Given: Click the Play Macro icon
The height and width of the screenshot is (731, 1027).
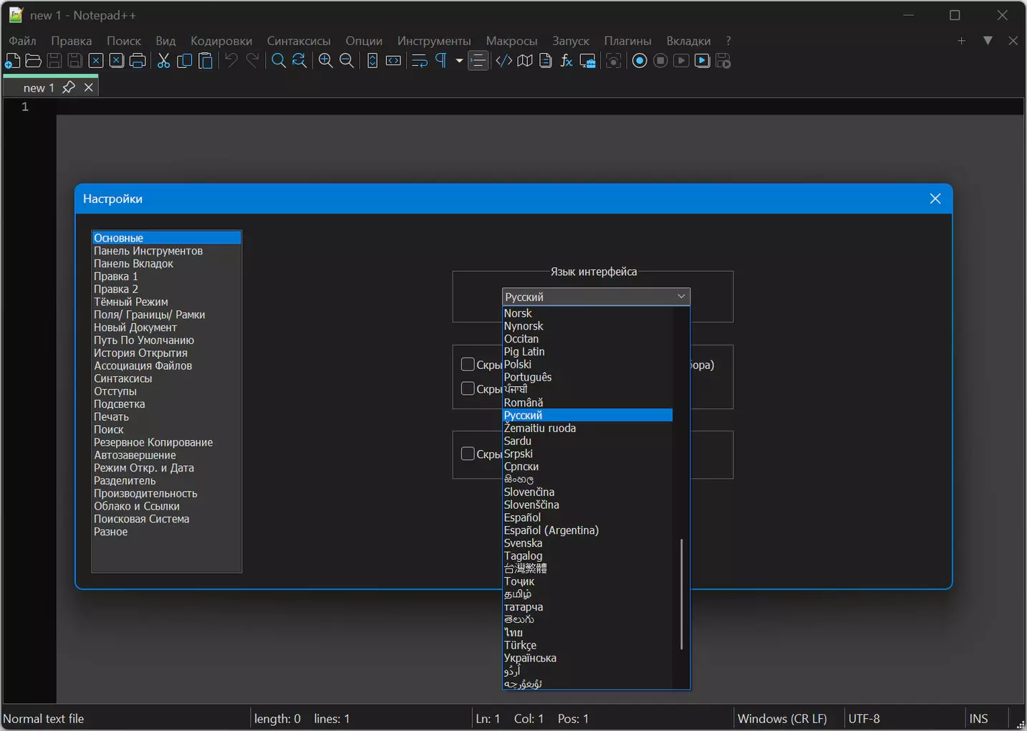Looking at the screenshot, I should 682,61.
